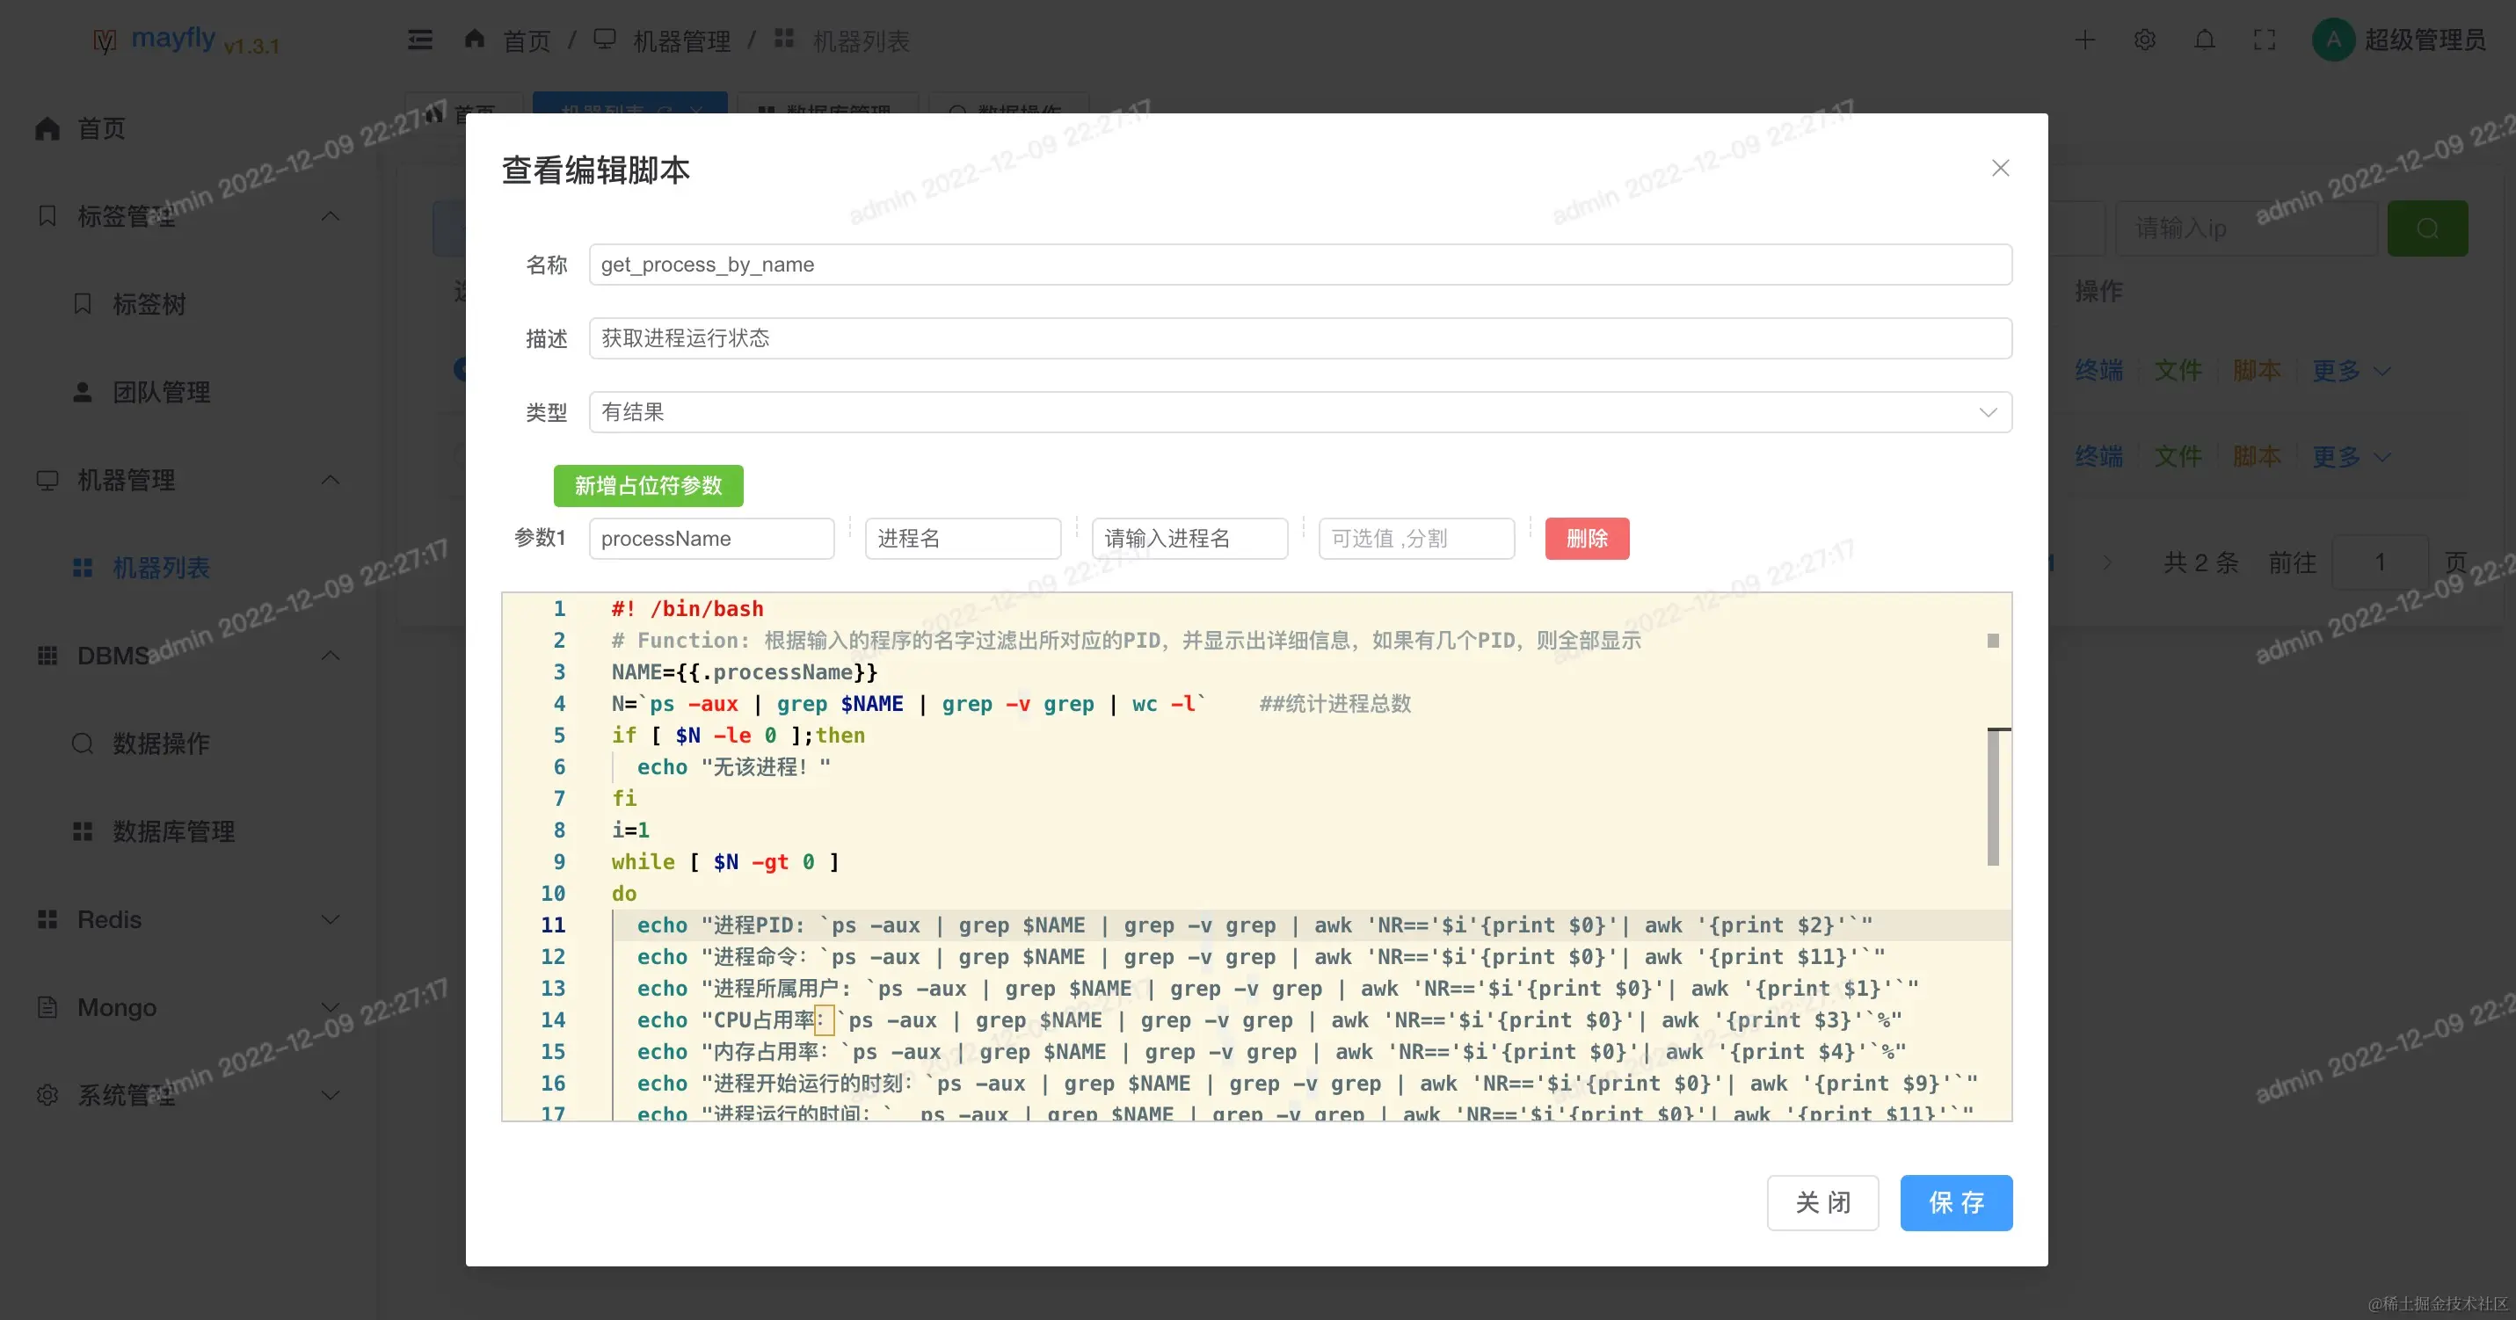The image size is (2516, 1320).
Task: Open the settings gear in header
Action: coord(2145,40)
